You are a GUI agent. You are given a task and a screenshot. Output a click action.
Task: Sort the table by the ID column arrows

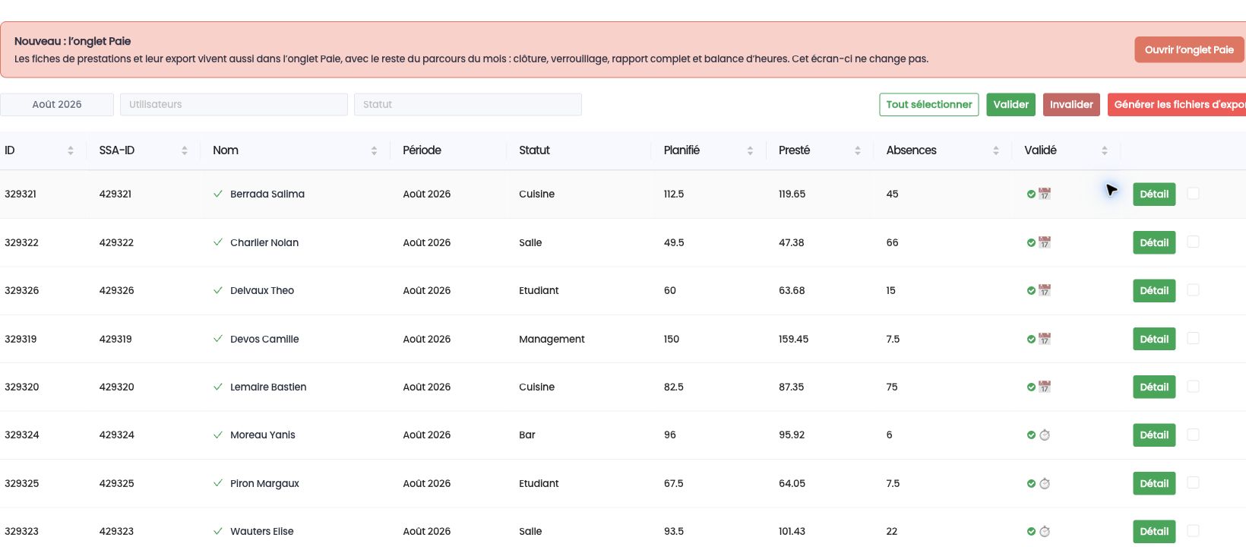tap(71, 150)
